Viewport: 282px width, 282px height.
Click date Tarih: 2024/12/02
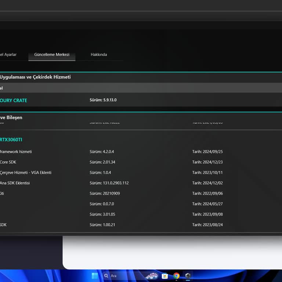coord(207,183)
